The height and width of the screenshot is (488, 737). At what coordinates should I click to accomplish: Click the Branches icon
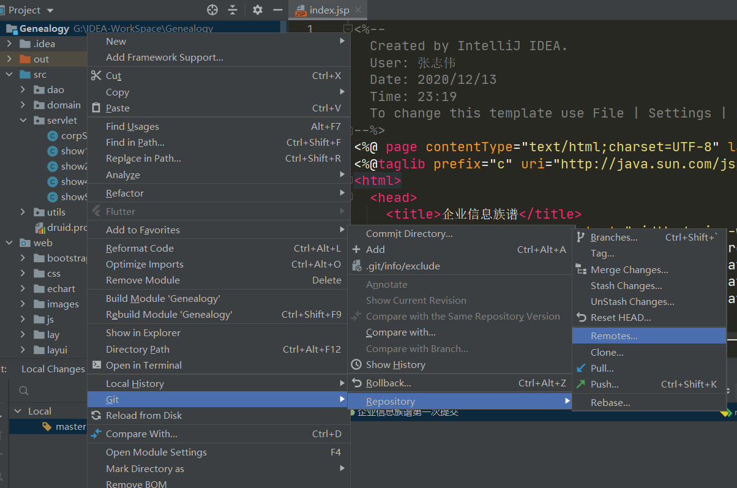point(581,237)
